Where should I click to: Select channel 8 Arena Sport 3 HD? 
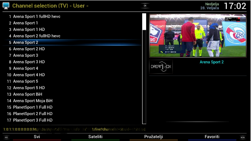[x=72, y=62]
